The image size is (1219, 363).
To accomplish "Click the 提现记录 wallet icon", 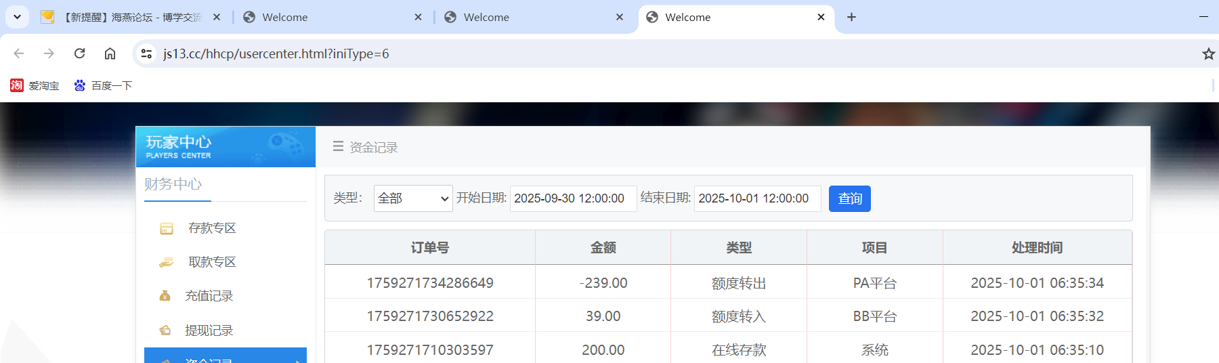I will tap(165, 330).
